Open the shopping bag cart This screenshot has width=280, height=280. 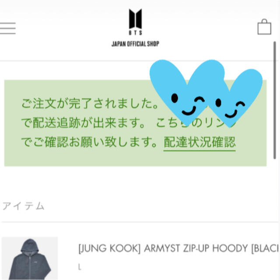(264, 27)
